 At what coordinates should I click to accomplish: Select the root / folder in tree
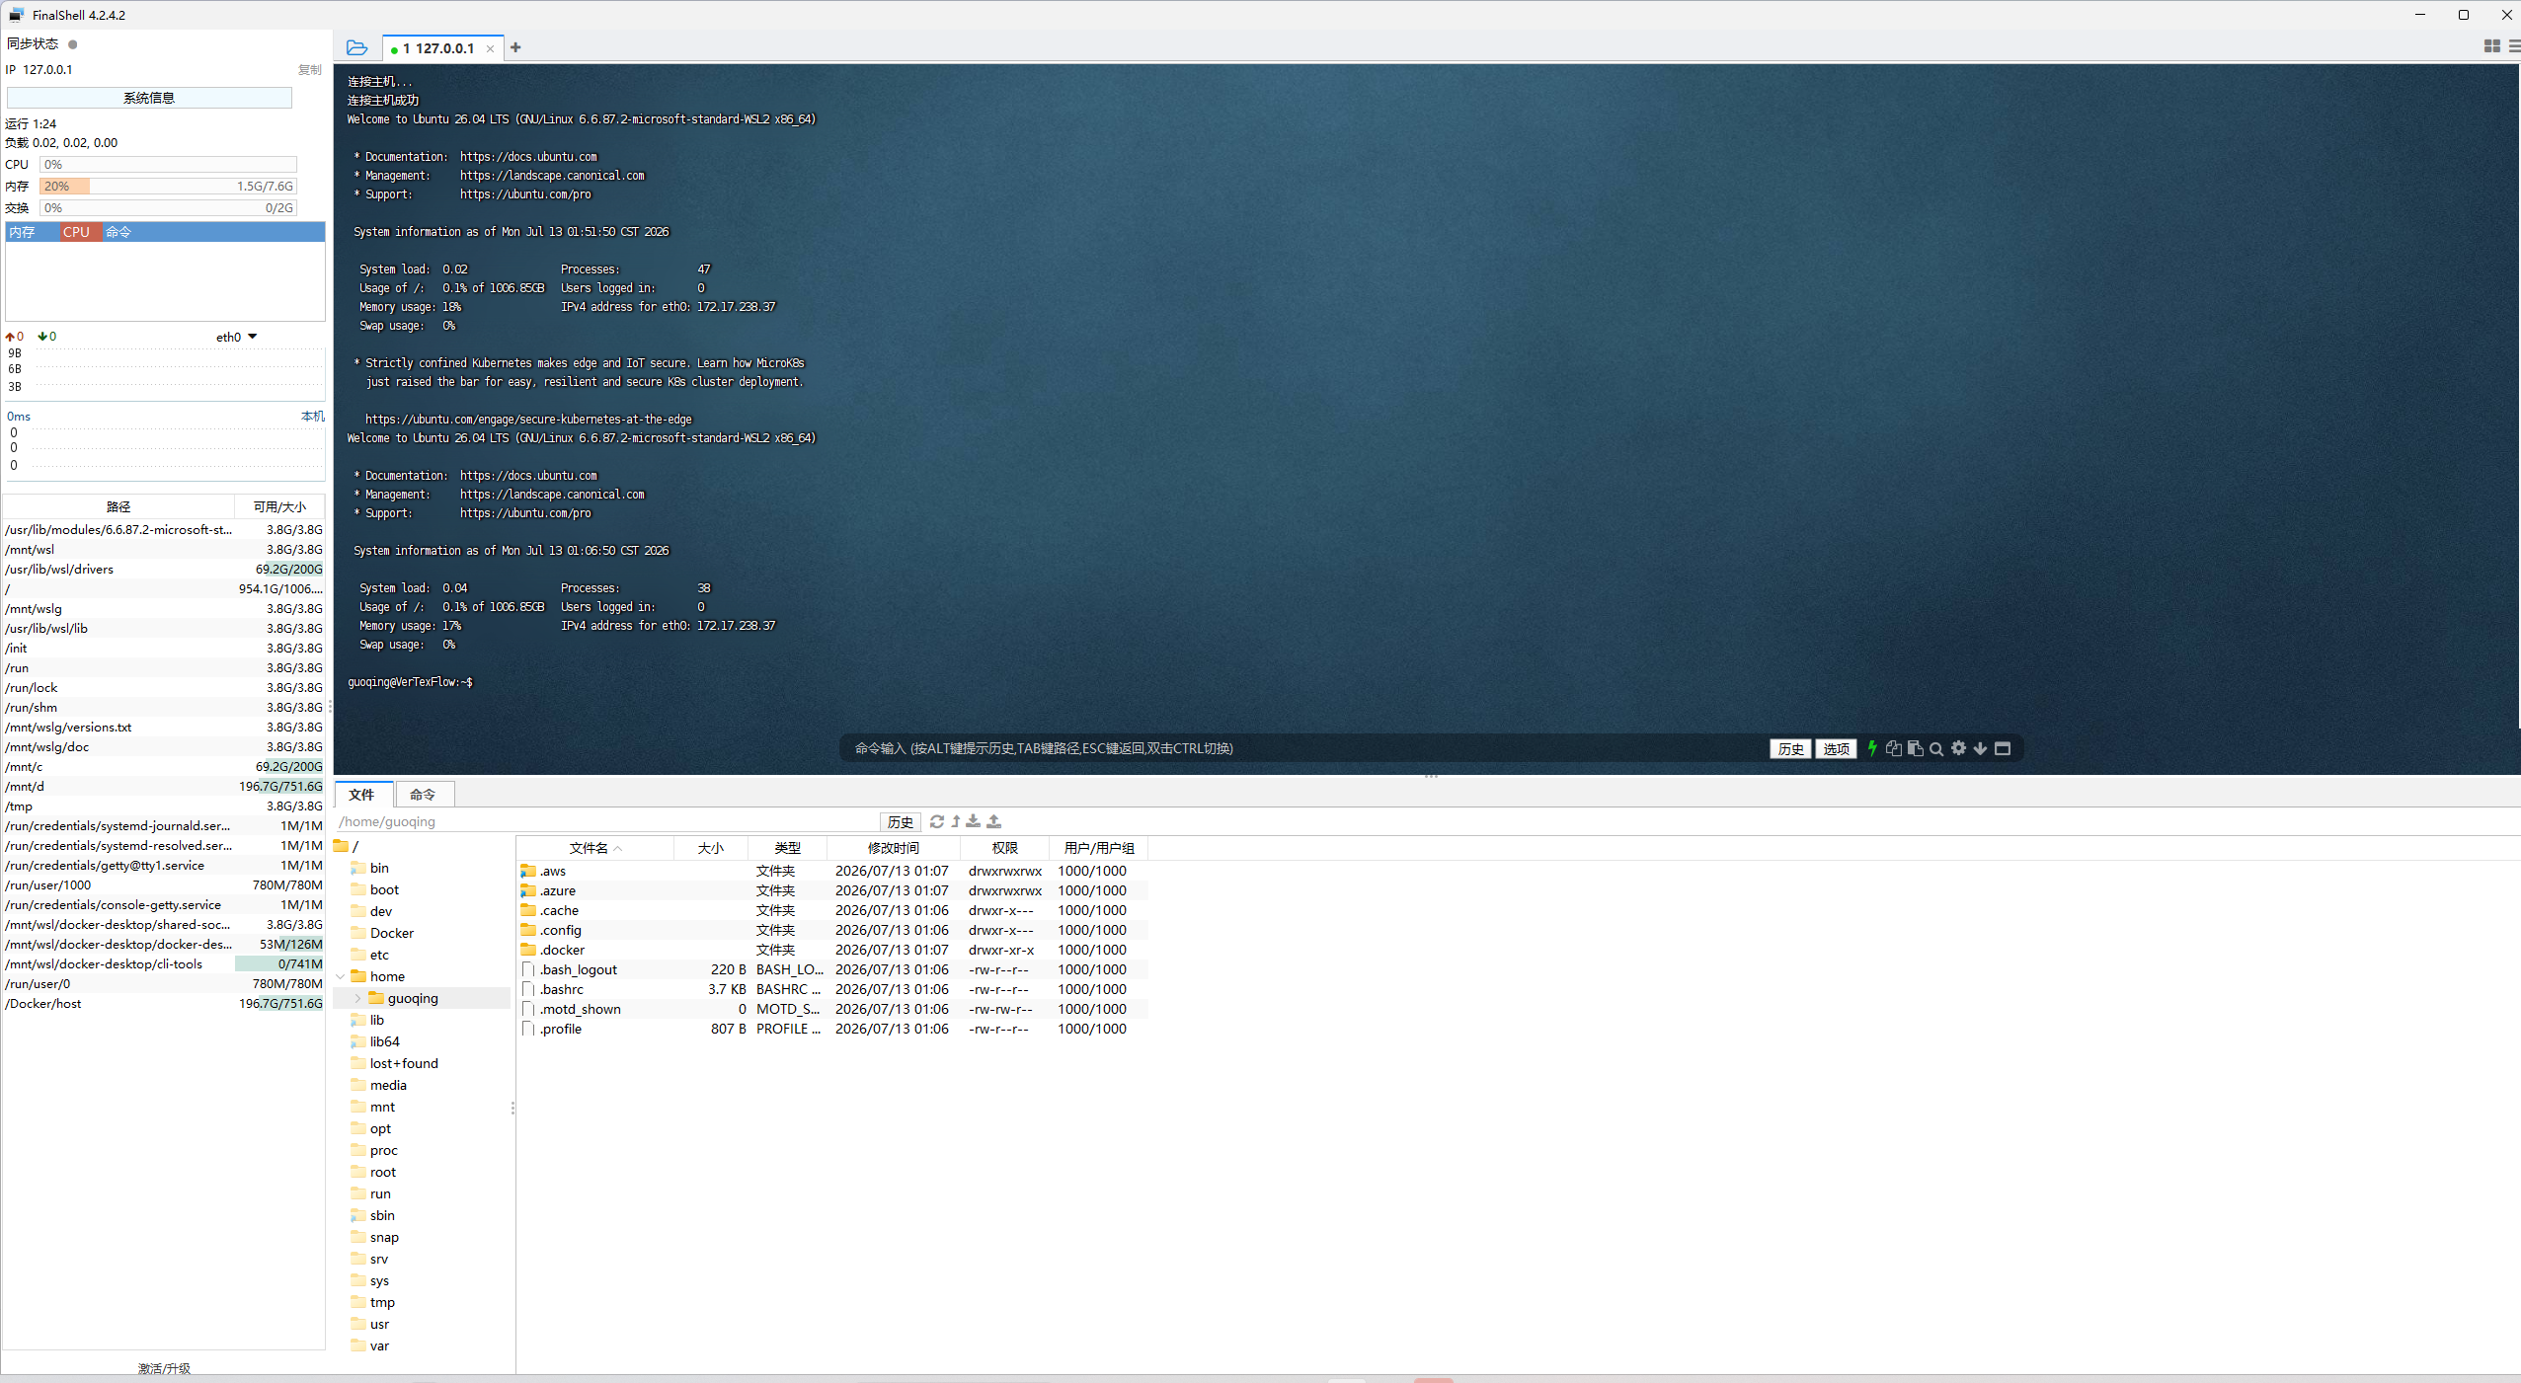pyautogui.click(x=347, y=846)
